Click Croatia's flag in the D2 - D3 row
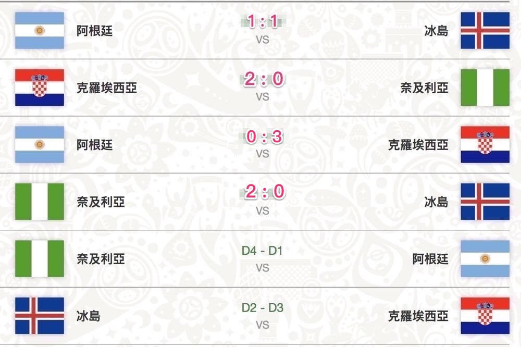The image size is (521, 347). 485,316
